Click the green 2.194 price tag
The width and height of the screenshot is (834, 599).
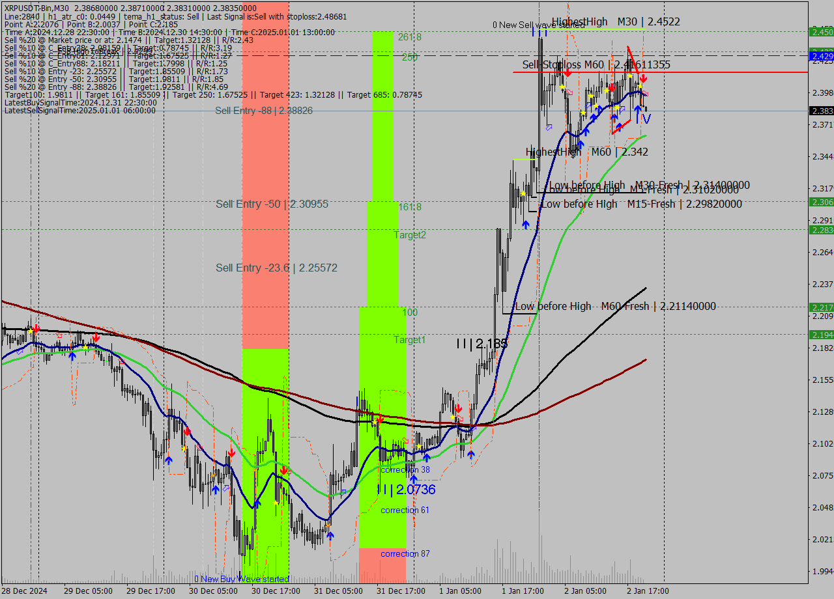(821, 335)
